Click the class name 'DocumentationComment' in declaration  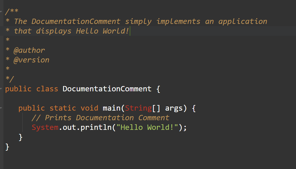(x=107, y=89)
